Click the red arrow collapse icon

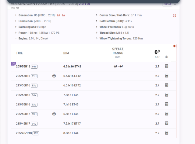pos(174,46)
